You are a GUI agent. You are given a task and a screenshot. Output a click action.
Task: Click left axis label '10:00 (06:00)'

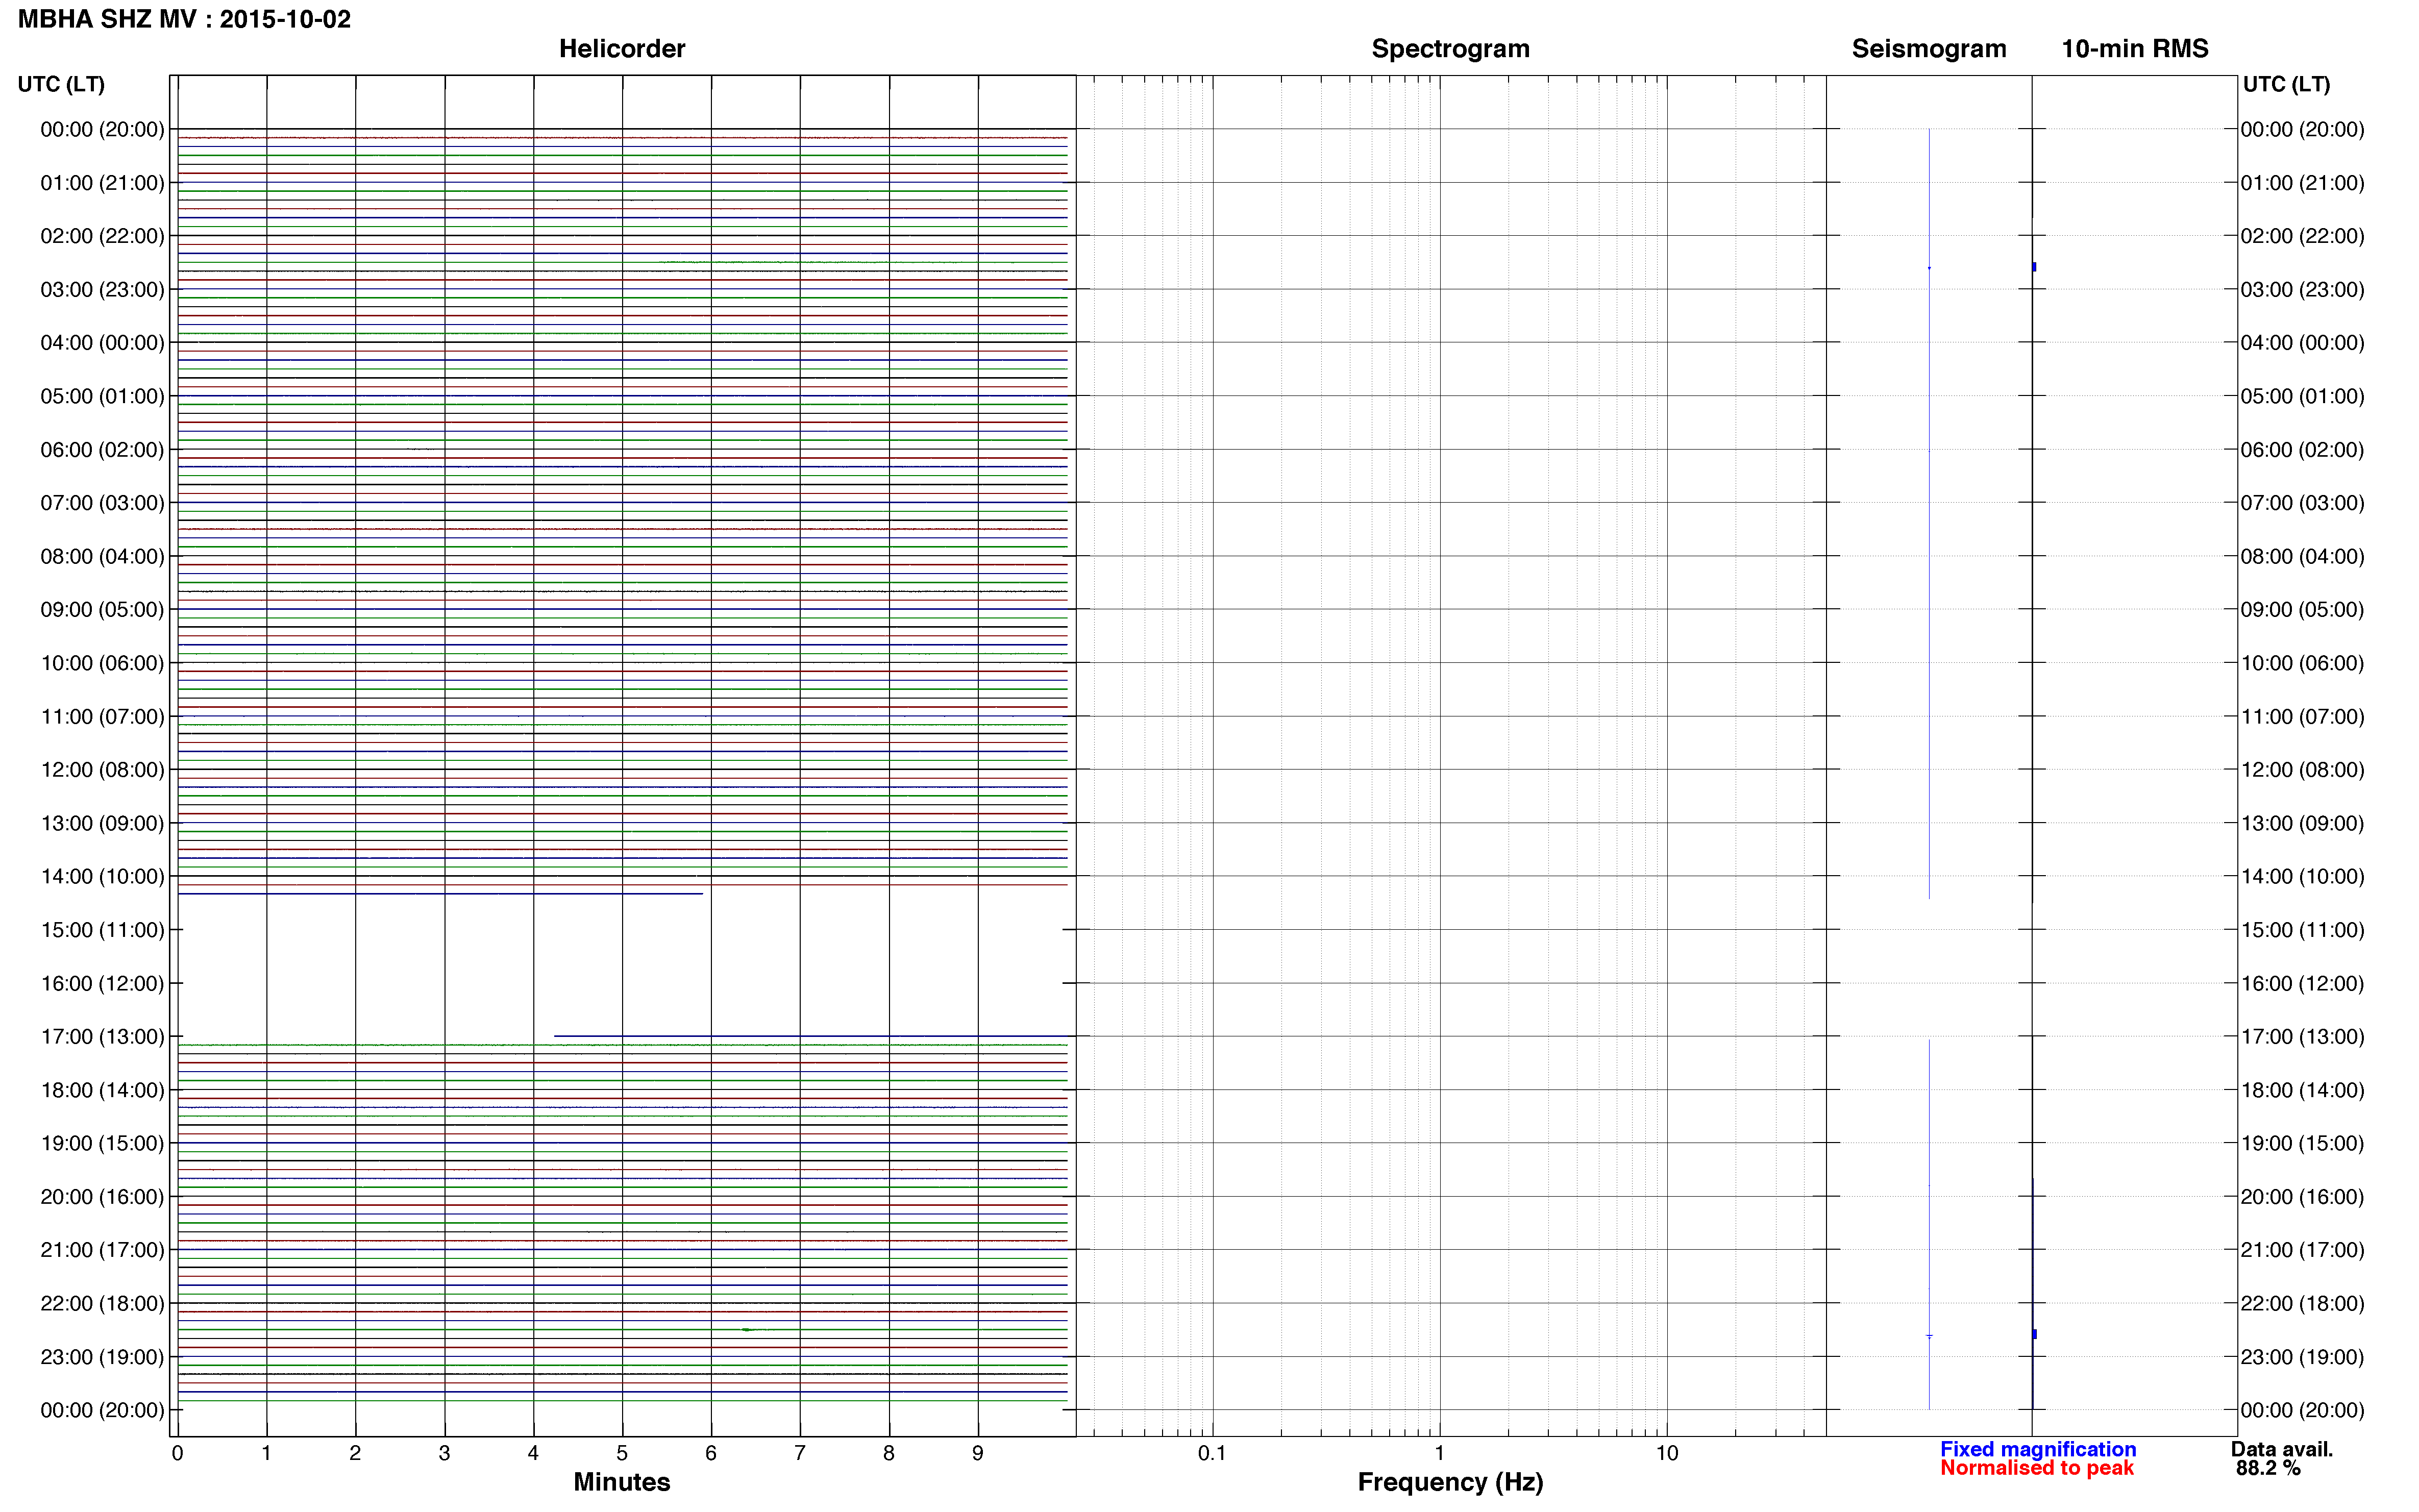pyautogui.click(x=102, y=663)
